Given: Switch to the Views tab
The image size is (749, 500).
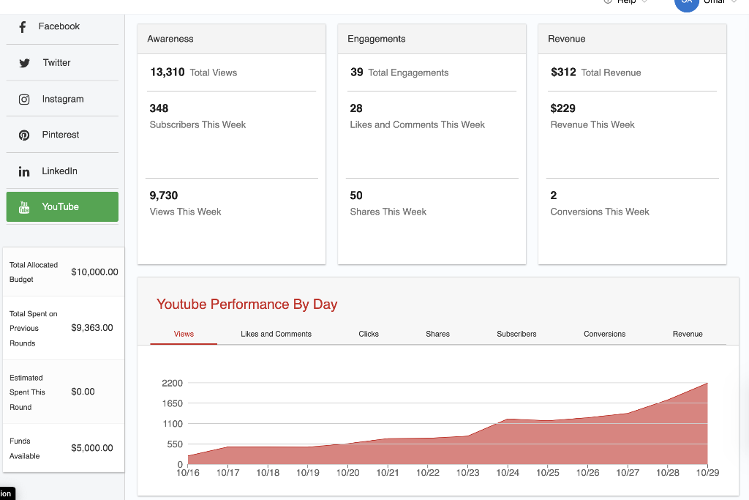Looking at the screenshot, I should (x=184, y=334).
